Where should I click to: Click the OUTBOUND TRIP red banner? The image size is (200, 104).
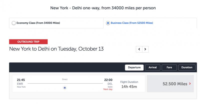point(28,42)
